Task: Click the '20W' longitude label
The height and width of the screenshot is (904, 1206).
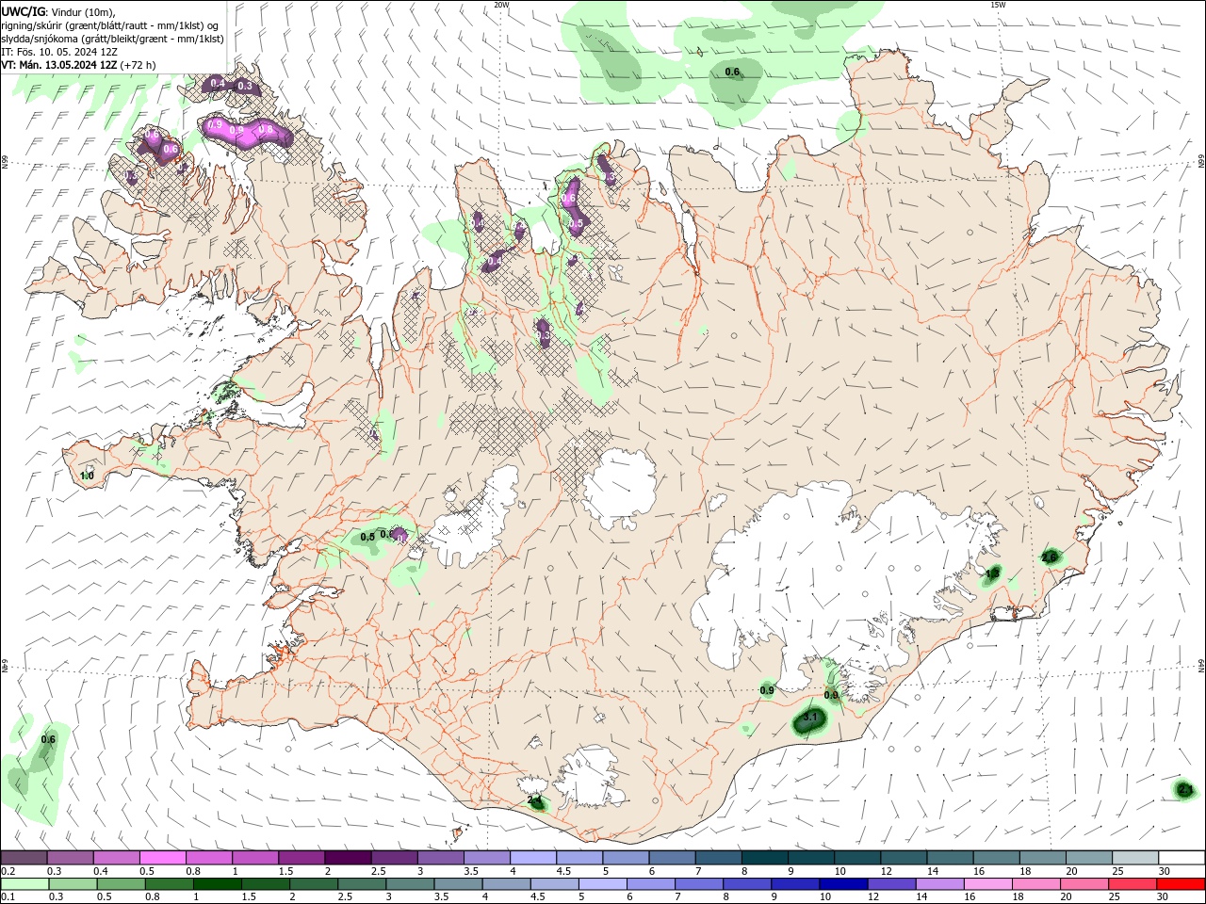Action: pos(501,4)
